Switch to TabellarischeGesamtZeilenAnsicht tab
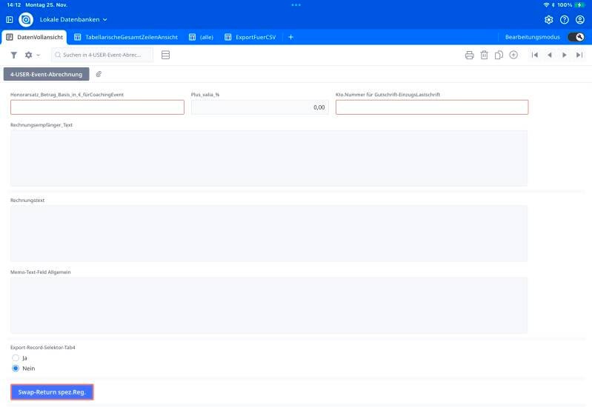592x407 pixels. click(x=125, y=37)
